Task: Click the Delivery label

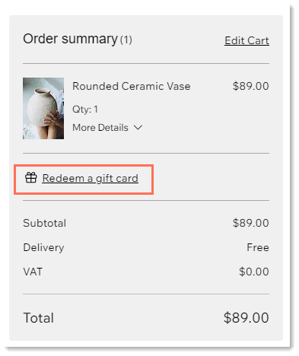Action: (43, 248)
